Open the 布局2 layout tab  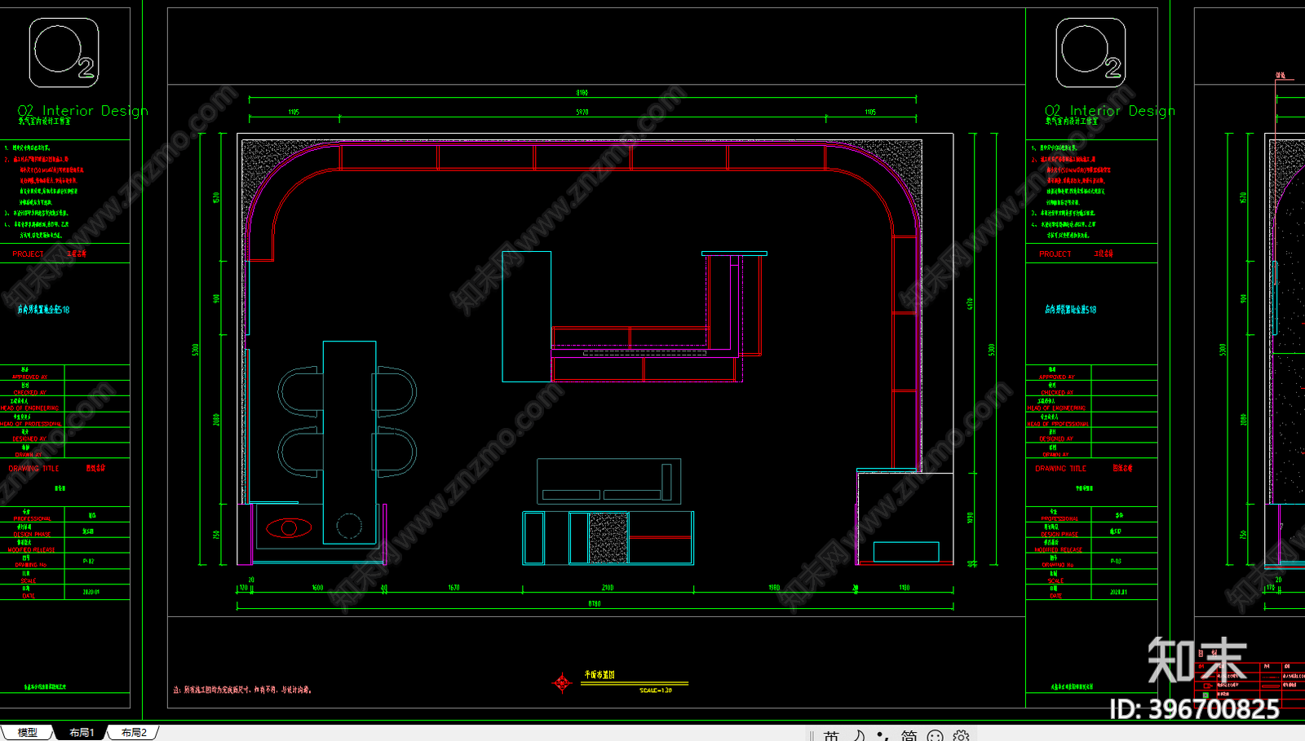point(133,732)
